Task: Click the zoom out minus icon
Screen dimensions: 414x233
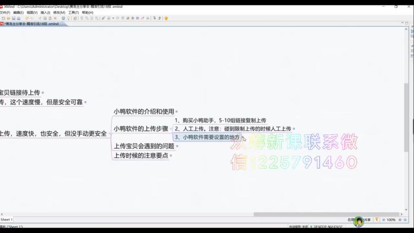Action: point(384,220)
